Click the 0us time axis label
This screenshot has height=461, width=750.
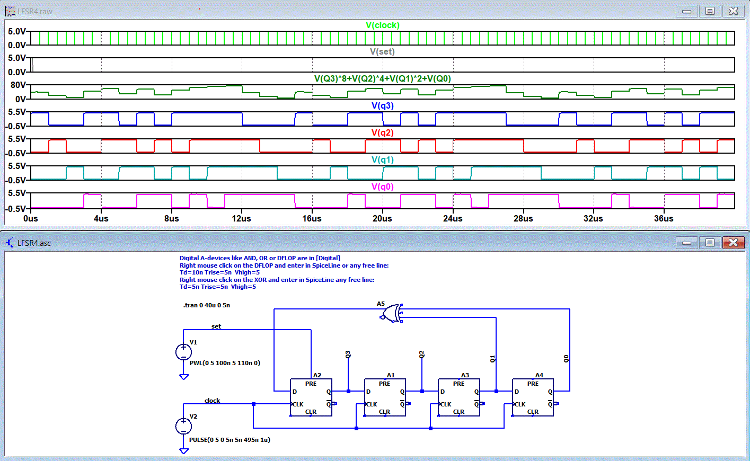coord(31,218)
